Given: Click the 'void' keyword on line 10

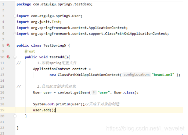Looking at the screenshot, I should tap(43, 57).
